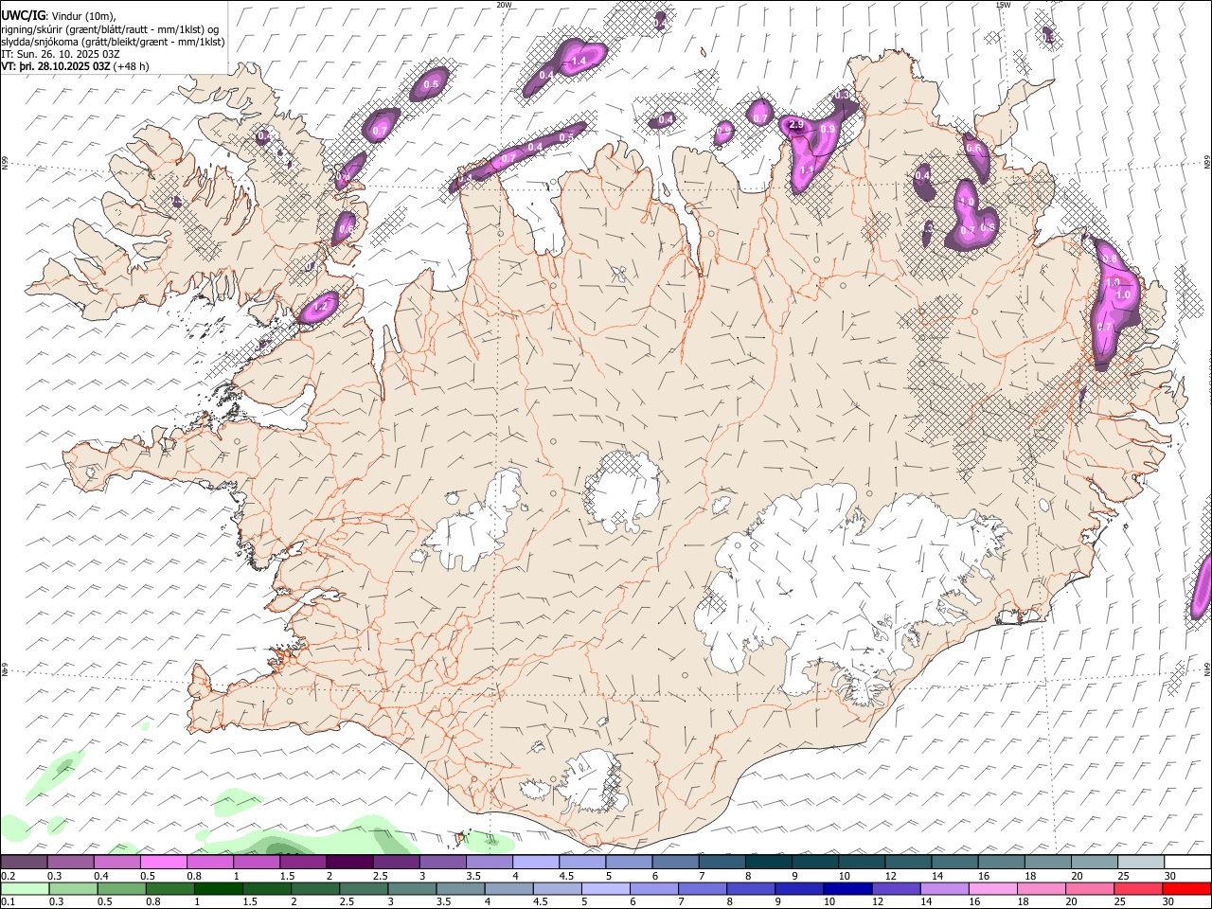The image size is (1212, 909).
Task: Select pink rain swatch between 18 and 20
Action: (x=1042, y=888)
